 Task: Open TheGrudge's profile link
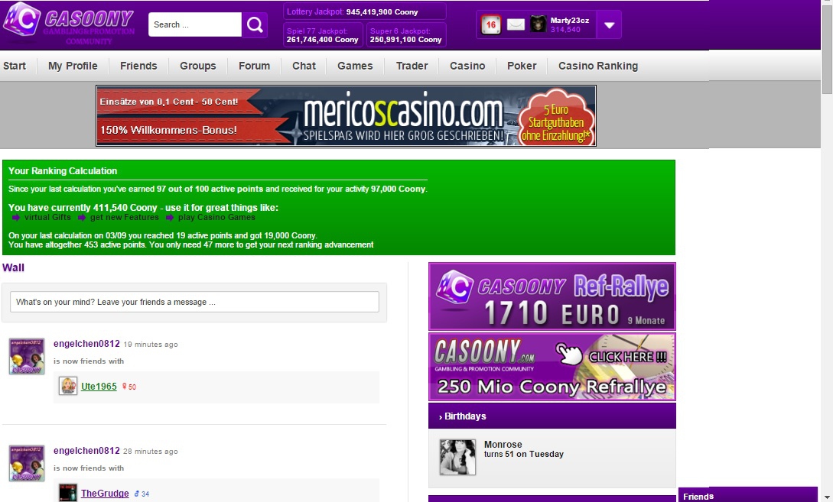click(x=105, y=494)
